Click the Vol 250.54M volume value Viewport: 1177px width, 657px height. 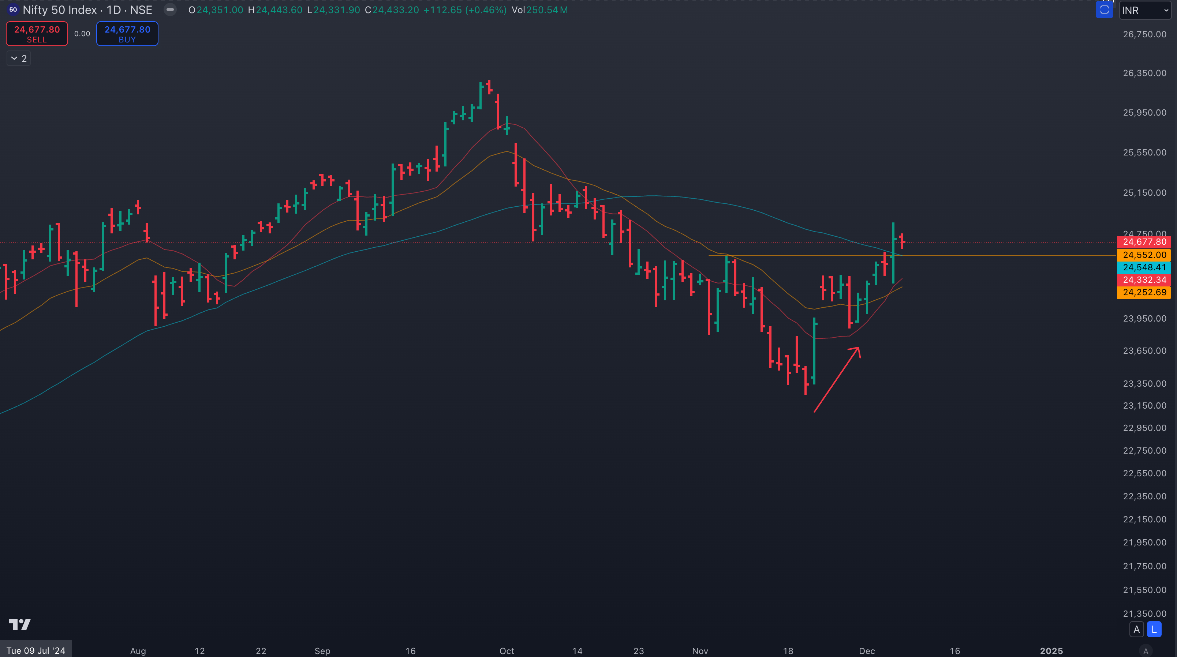tap(539, 10)
